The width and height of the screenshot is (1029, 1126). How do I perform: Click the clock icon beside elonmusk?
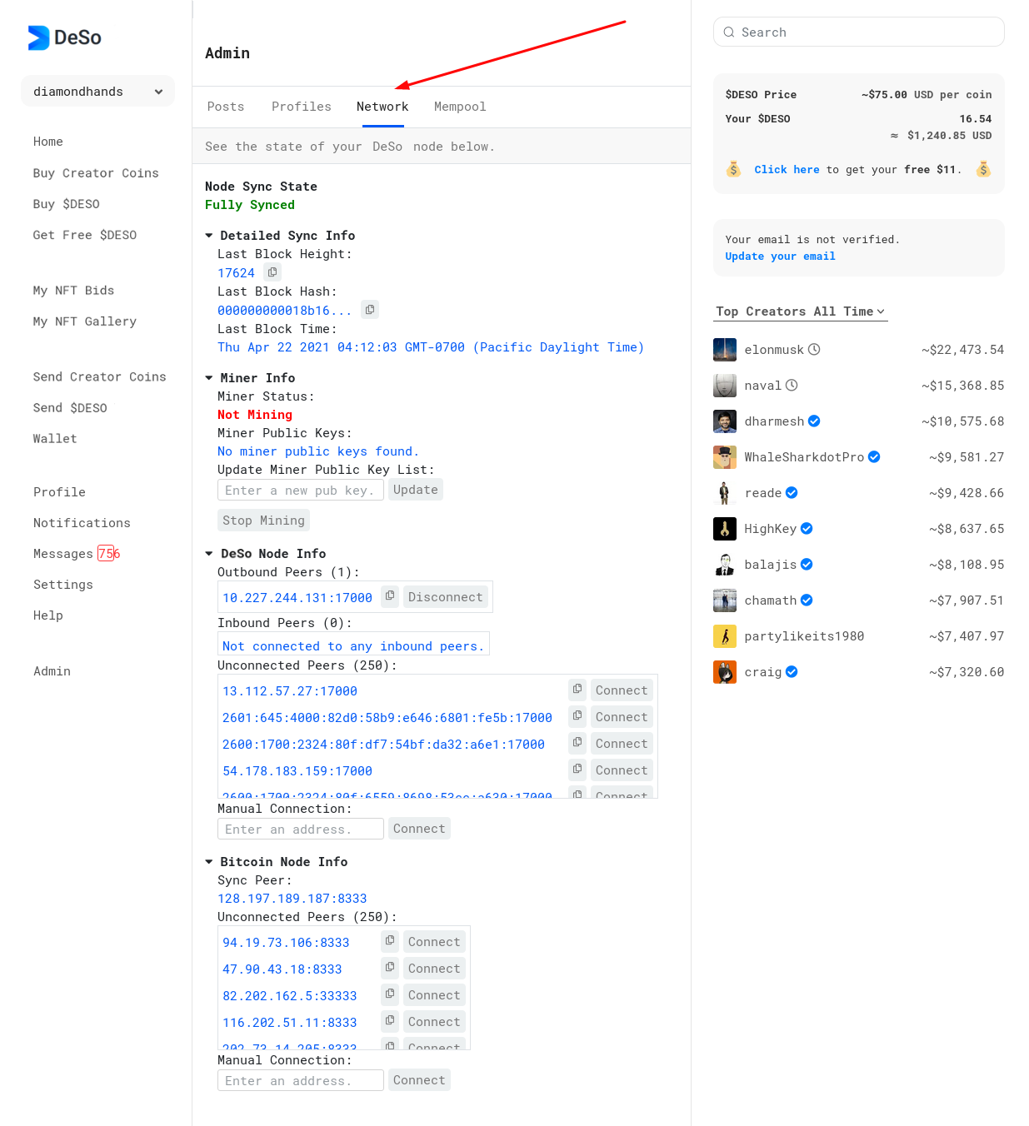(814, 350)
